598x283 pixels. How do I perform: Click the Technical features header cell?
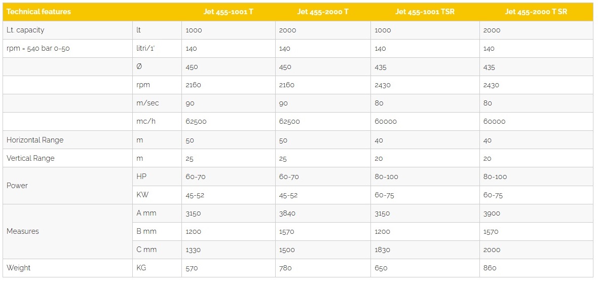tap(39, 12)
